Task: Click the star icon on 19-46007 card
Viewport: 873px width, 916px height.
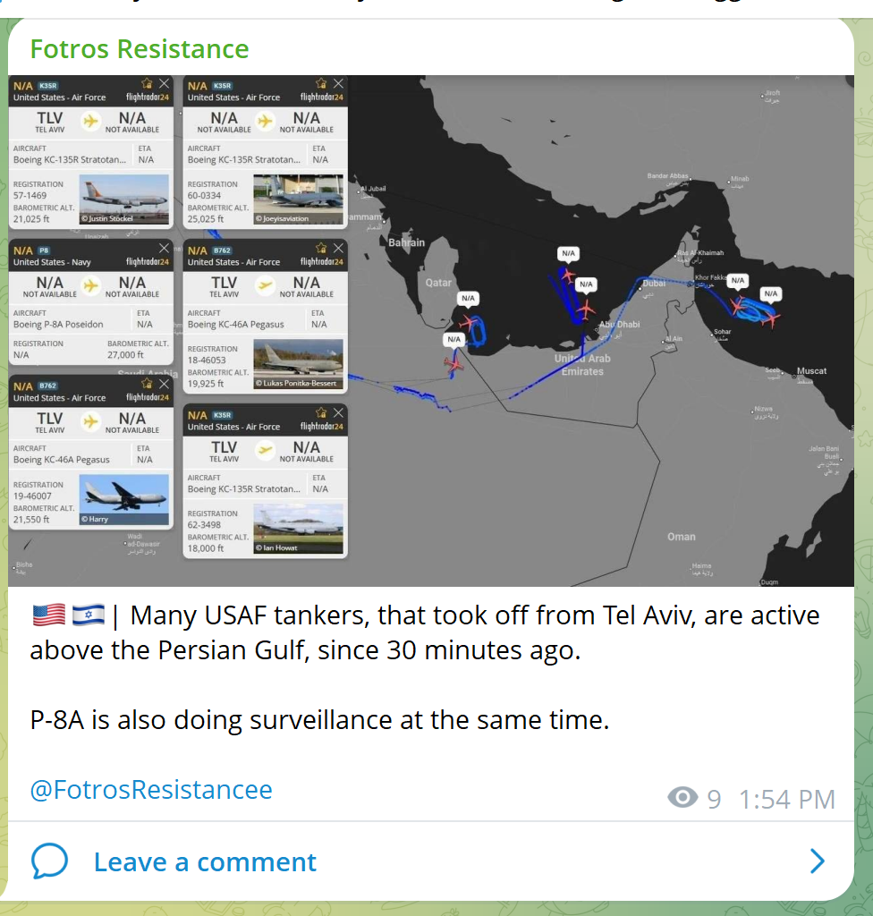Action: click(x=147, y=384)
